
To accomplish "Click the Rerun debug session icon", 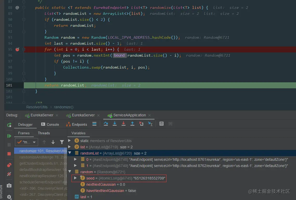I will [x=9, y=125].
